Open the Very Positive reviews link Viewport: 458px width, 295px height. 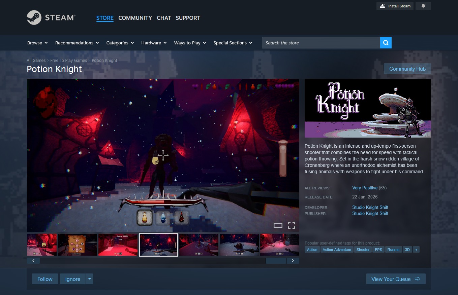(365, 188)
